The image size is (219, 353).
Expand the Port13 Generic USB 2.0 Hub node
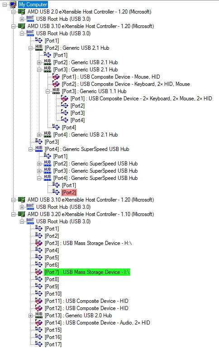tap(31, 315)
